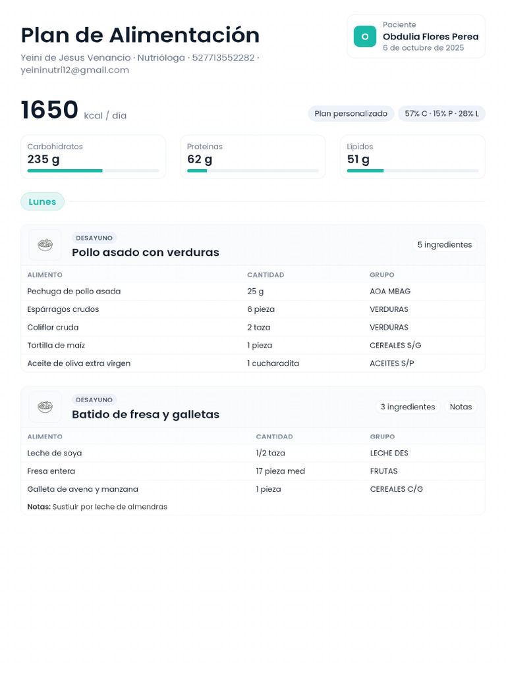Click the 6 pieza quantity cell
Image resolution: width=506 pixels, height=674 pixels.
point(261,309)
